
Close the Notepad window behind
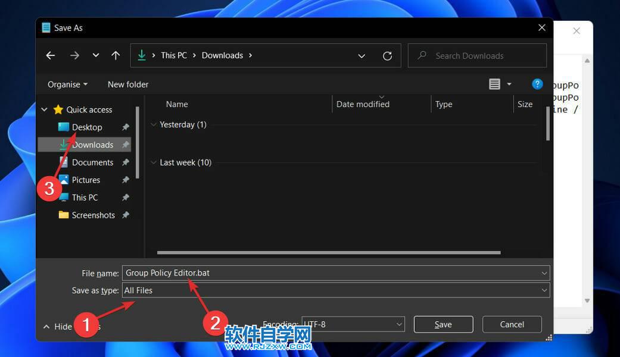click(577, 31)
